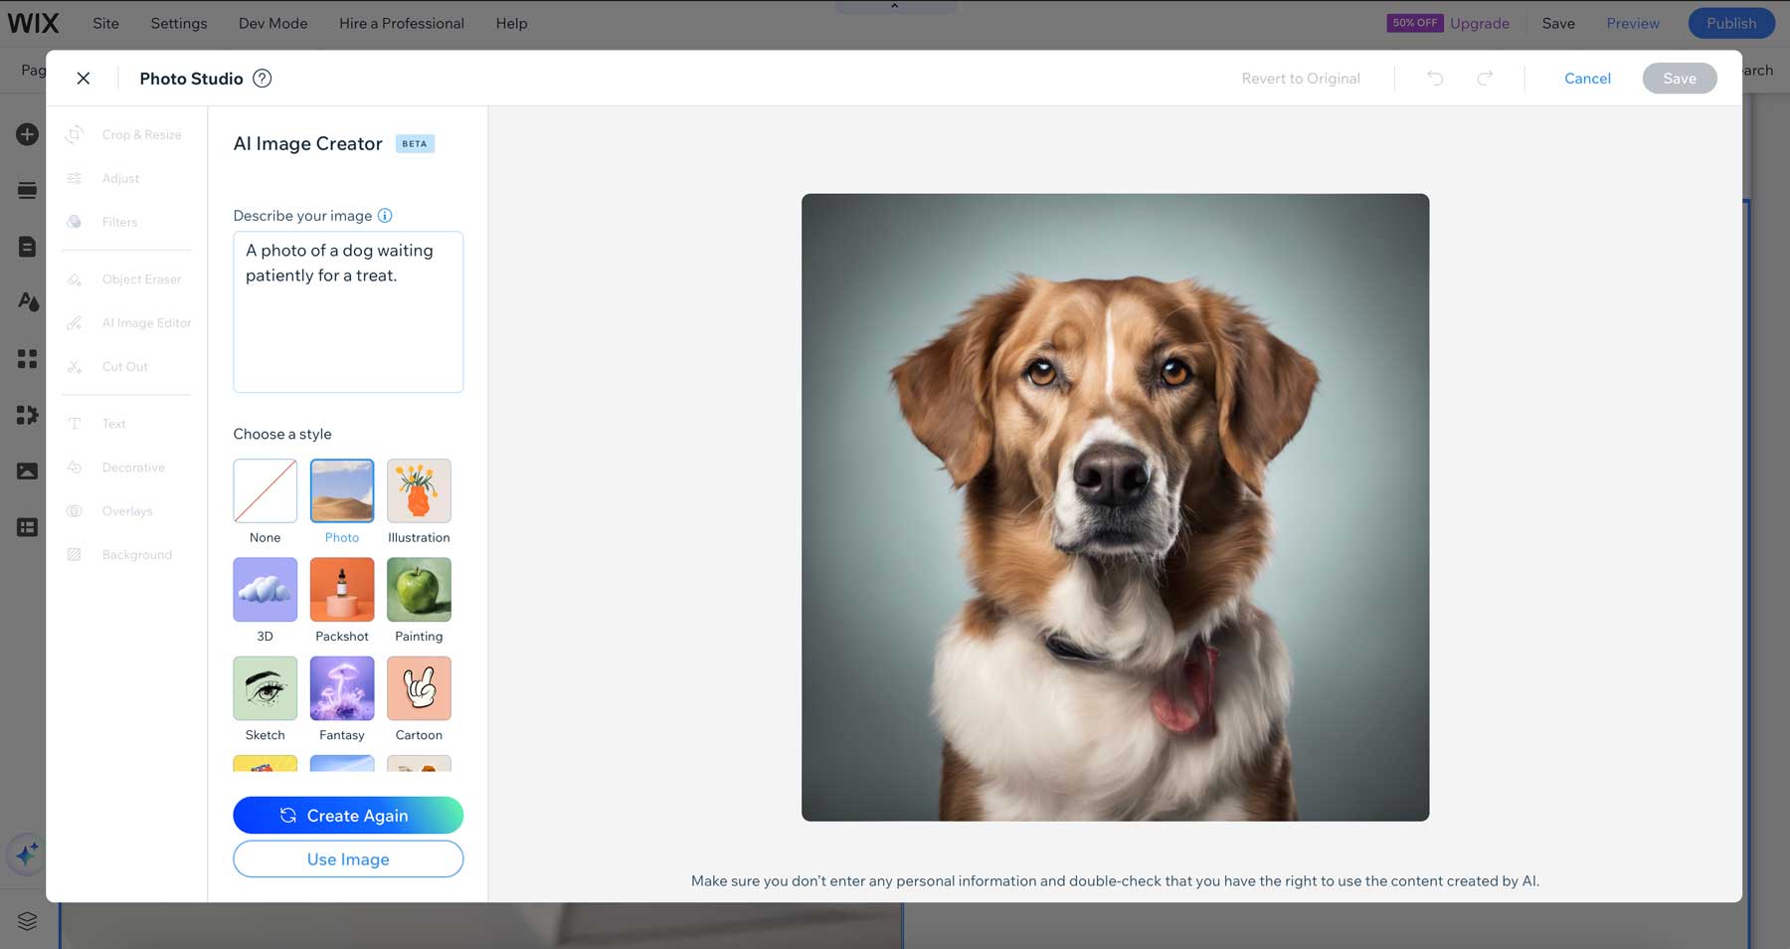Select the Filters tool
Screen dimensions: 1790x949
118,222
